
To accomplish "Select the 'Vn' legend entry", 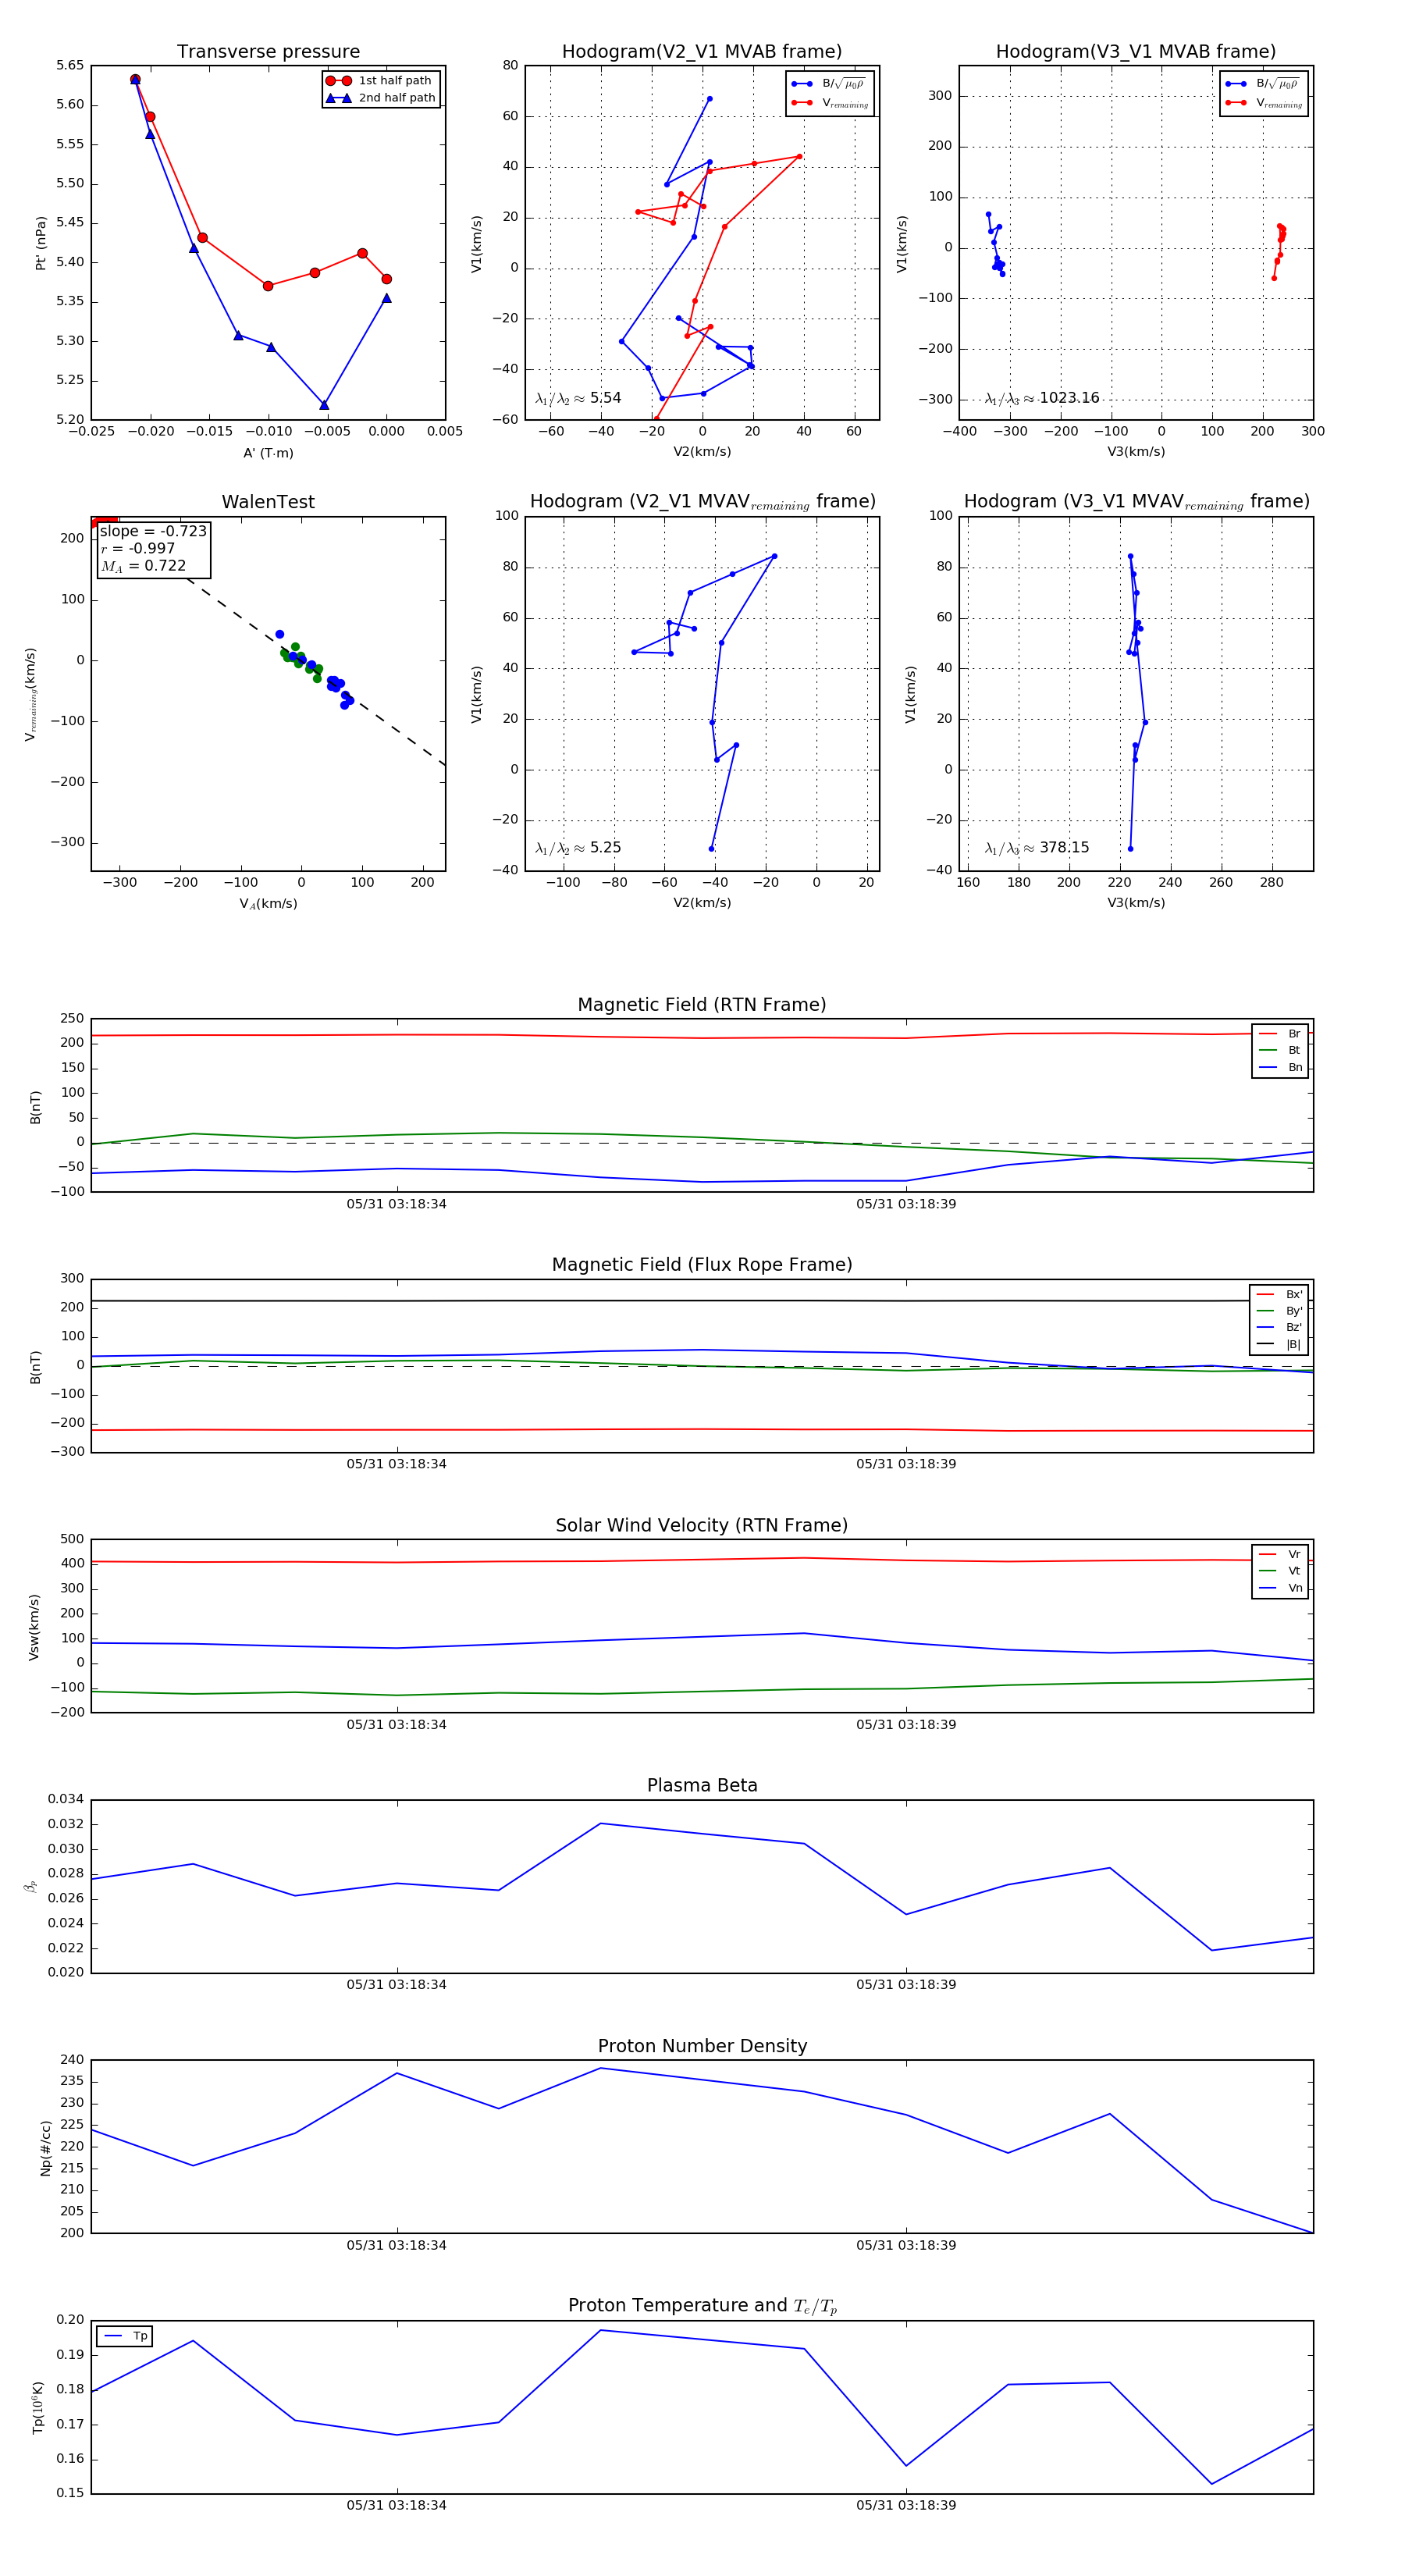I will click(x=1280, y=1588).
